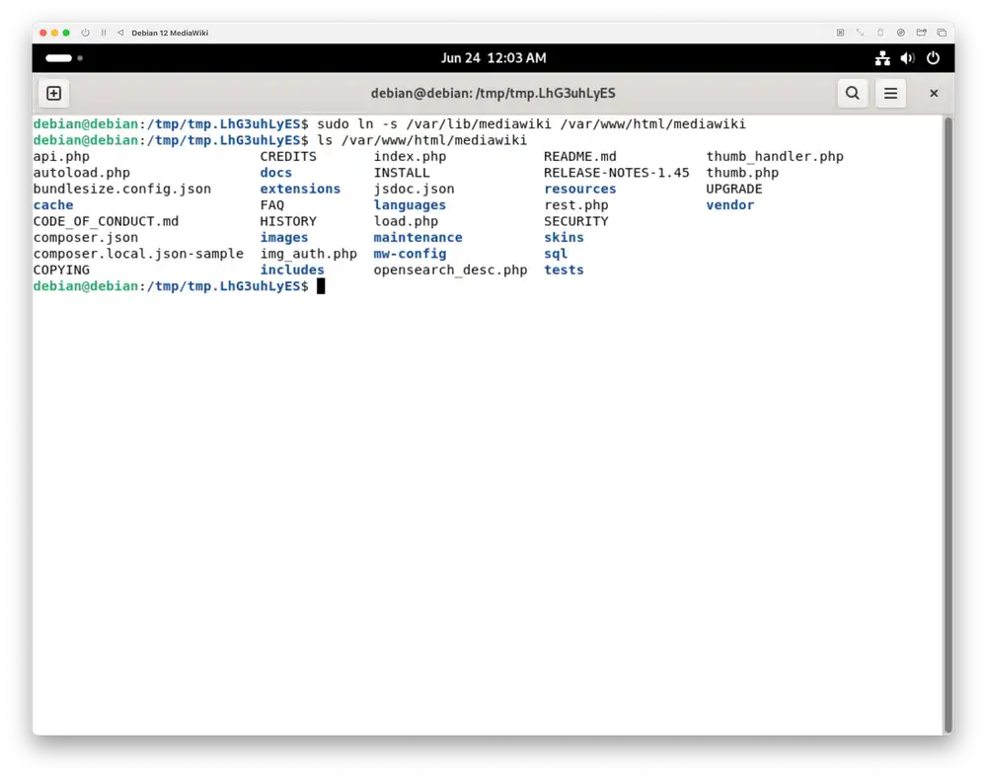Click the volume speaker icon
Screen dimensions: 987x778
[907, 58]
